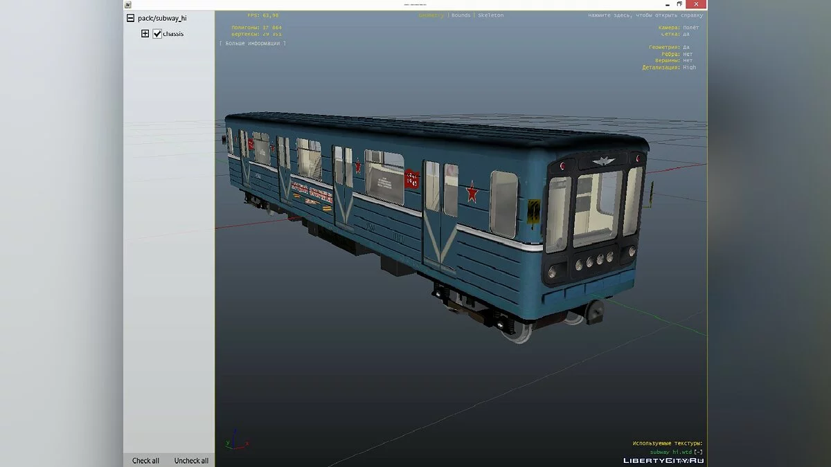Select the chassis tree item label
Image resolution: width=831 pixels, height=467 pixels.
[173, 34]
